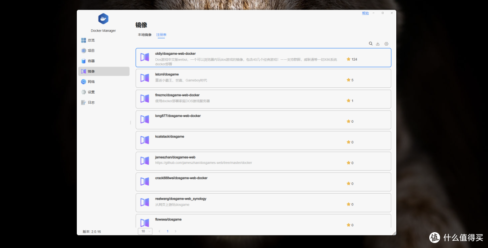
Task: Select the flowsea/dosgame image name
Action: pyautogui.click(x=169, y=219)
